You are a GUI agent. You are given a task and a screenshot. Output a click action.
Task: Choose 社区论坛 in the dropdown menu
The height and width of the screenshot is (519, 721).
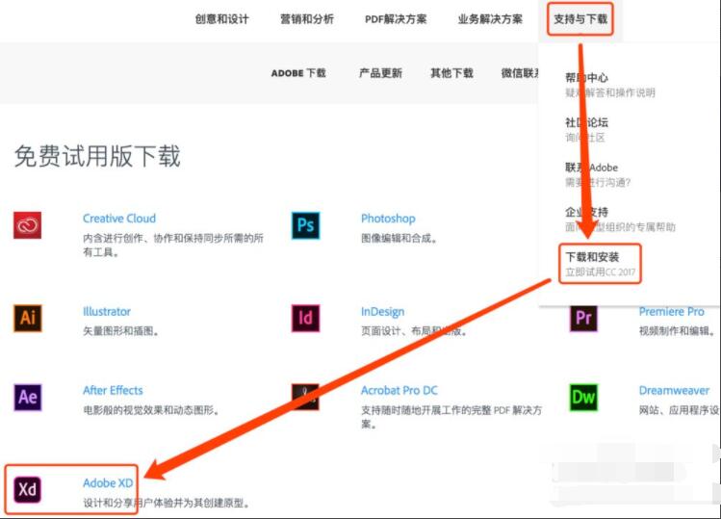click(x=587, y=122)
